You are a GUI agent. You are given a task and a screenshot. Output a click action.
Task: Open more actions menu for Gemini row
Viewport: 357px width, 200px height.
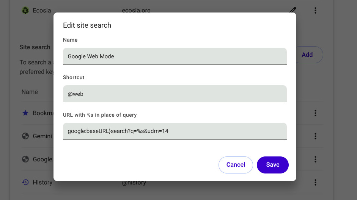point(315,136)
